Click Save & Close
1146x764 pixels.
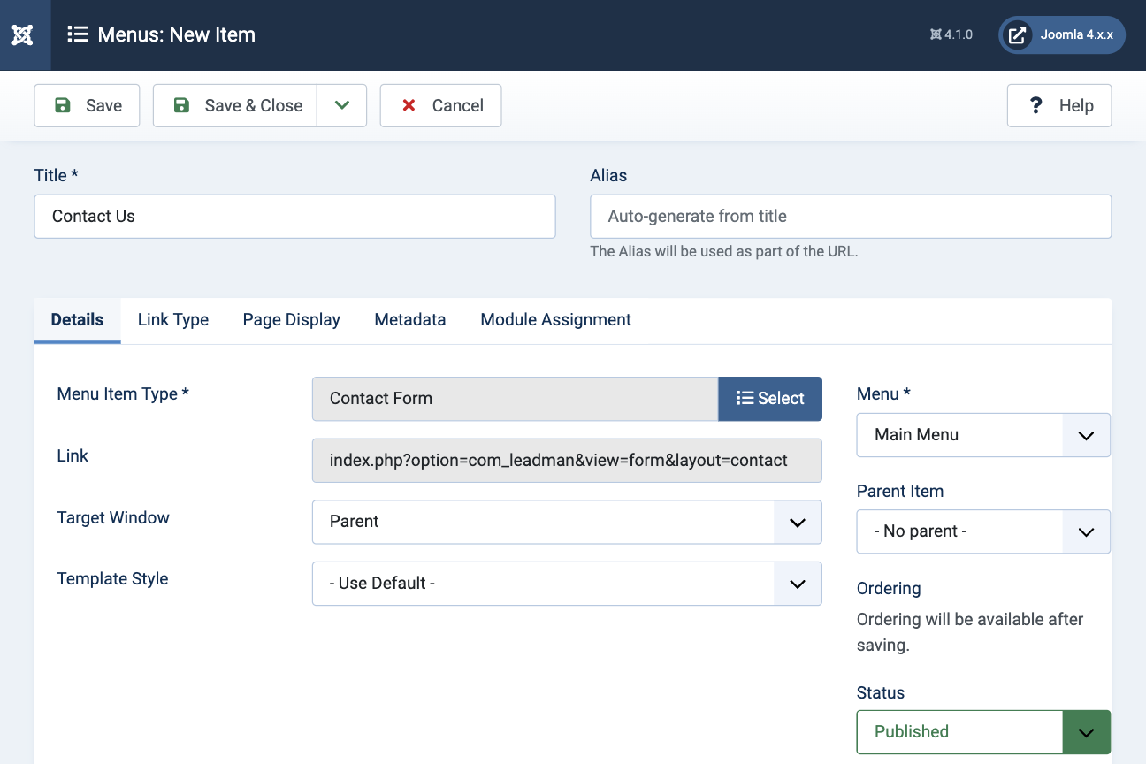(236, 105)
